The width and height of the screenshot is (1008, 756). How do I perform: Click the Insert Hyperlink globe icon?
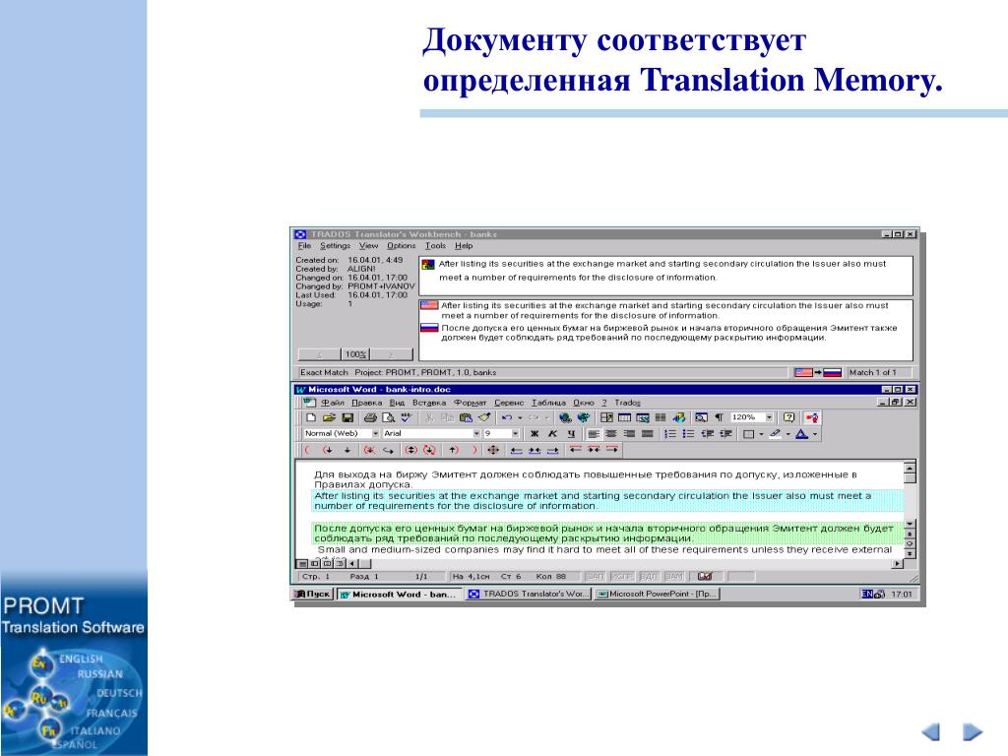(564, 417)
